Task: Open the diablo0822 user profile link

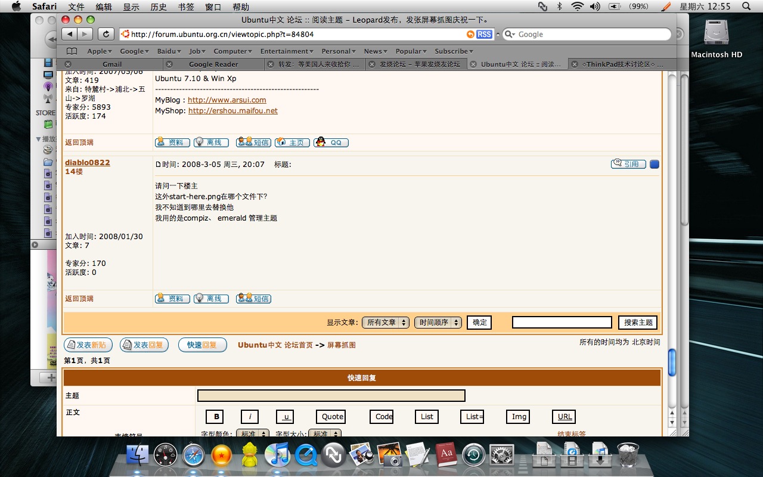Action: tap(88, 162)
